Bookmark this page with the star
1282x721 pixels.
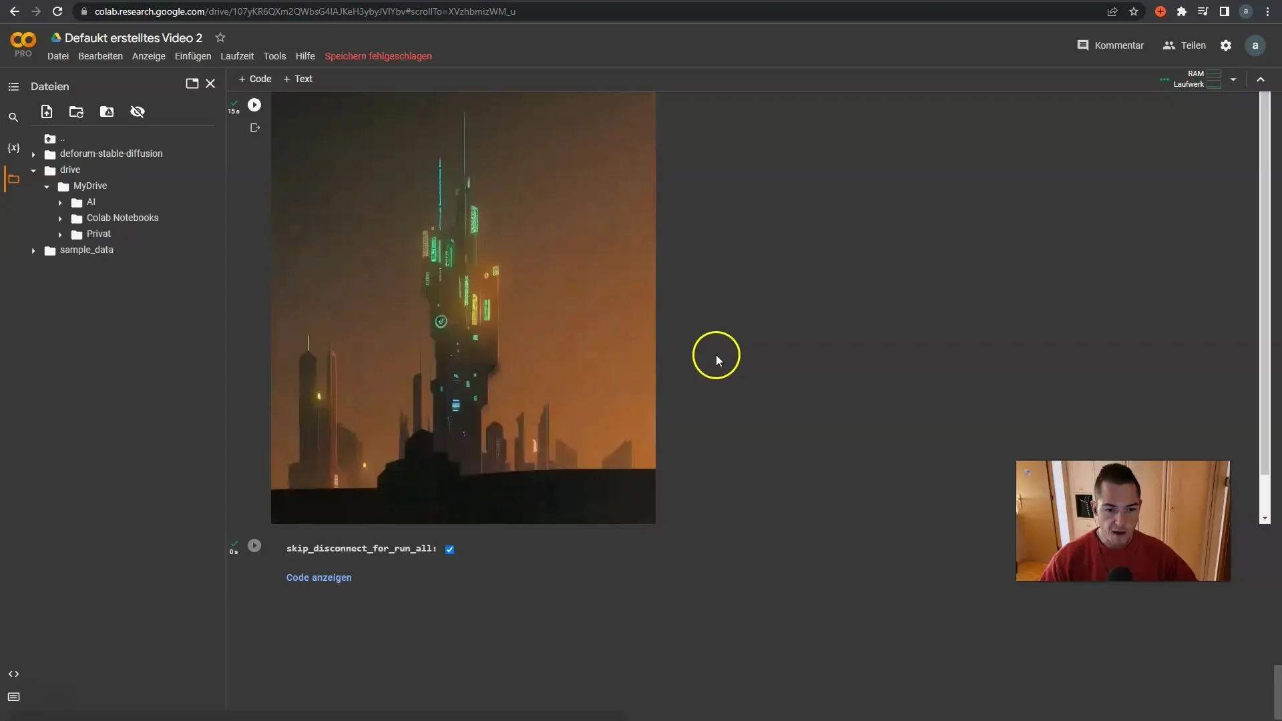tap(1134, 11)
